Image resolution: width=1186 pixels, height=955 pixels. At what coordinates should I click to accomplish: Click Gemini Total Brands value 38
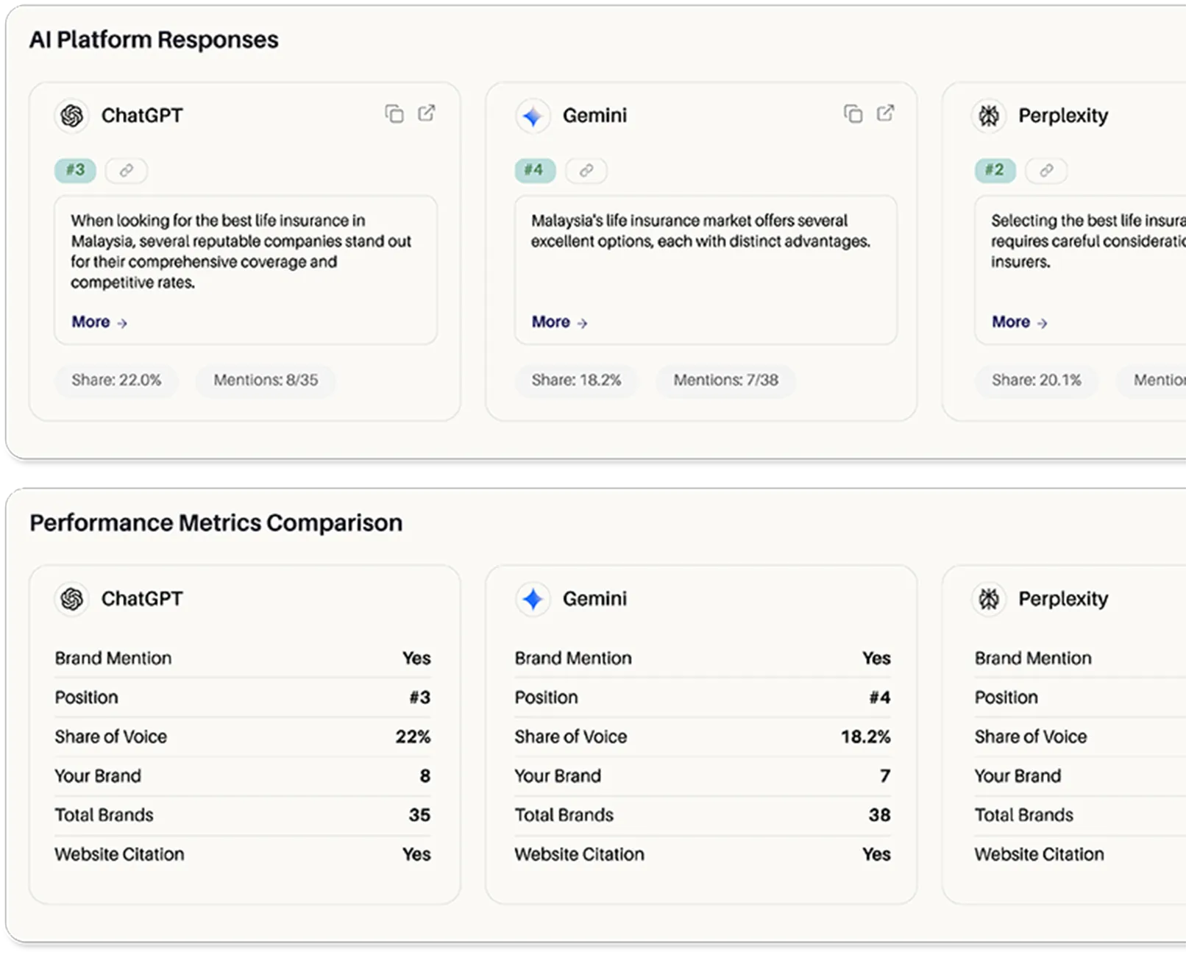click(x=879, y=815)
